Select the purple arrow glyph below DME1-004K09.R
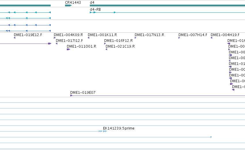 click(x=55, y=38)
